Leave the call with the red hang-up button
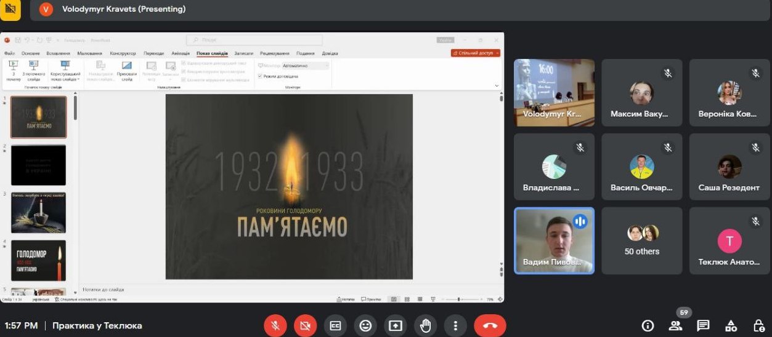The height and width of the screenshot is (337, 772). click(490, 326)
